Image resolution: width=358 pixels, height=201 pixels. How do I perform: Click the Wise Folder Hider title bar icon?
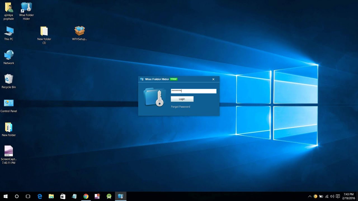pos(142,79)
